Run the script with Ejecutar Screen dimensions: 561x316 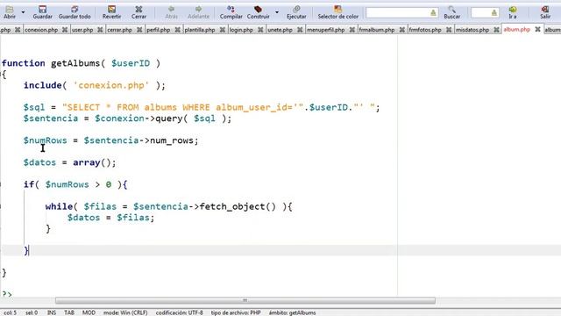pos(296,12)
